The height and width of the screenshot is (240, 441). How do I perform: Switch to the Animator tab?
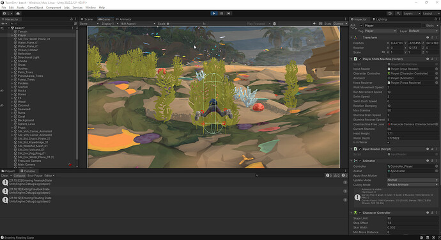tap(124, 19)
